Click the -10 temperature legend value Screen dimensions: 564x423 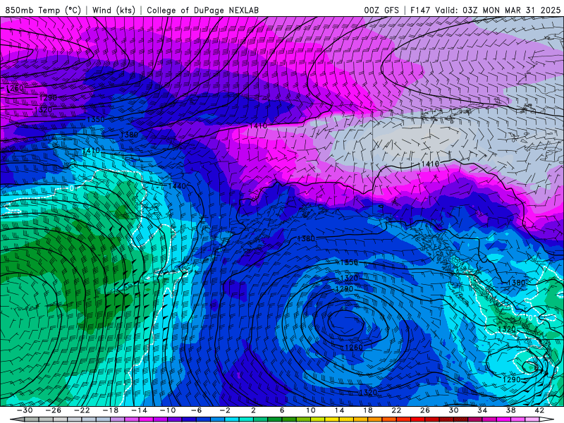coord(168,410)
